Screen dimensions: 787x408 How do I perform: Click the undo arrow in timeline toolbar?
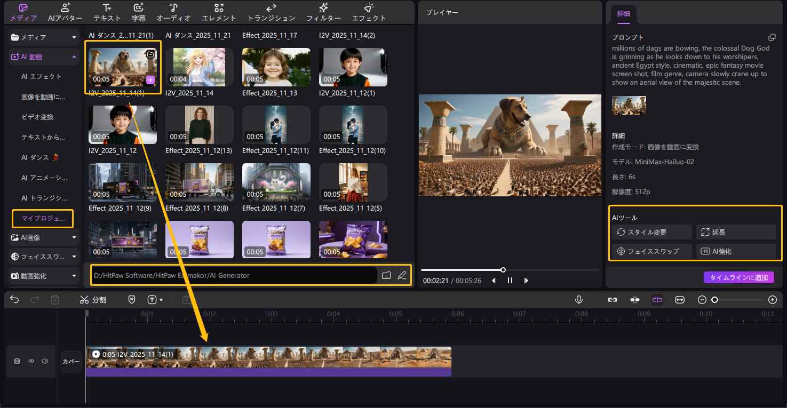tap(14, 300)
